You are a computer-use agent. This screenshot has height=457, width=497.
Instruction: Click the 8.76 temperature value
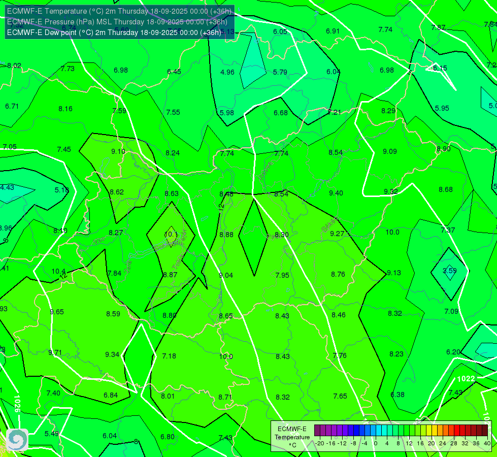[338, 274]
